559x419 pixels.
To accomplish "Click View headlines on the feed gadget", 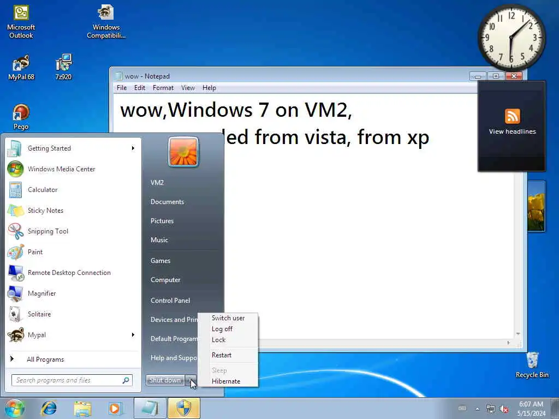I will pyautogui.click(x=512, y=131).
